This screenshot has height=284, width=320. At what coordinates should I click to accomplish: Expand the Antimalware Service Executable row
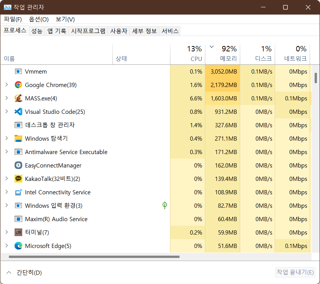pos(7,152)
